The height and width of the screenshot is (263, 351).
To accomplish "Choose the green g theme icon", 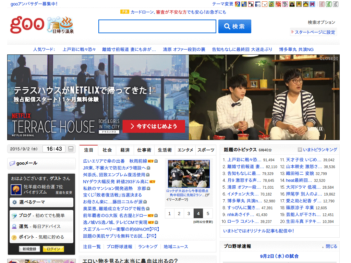I will [329, 4].
